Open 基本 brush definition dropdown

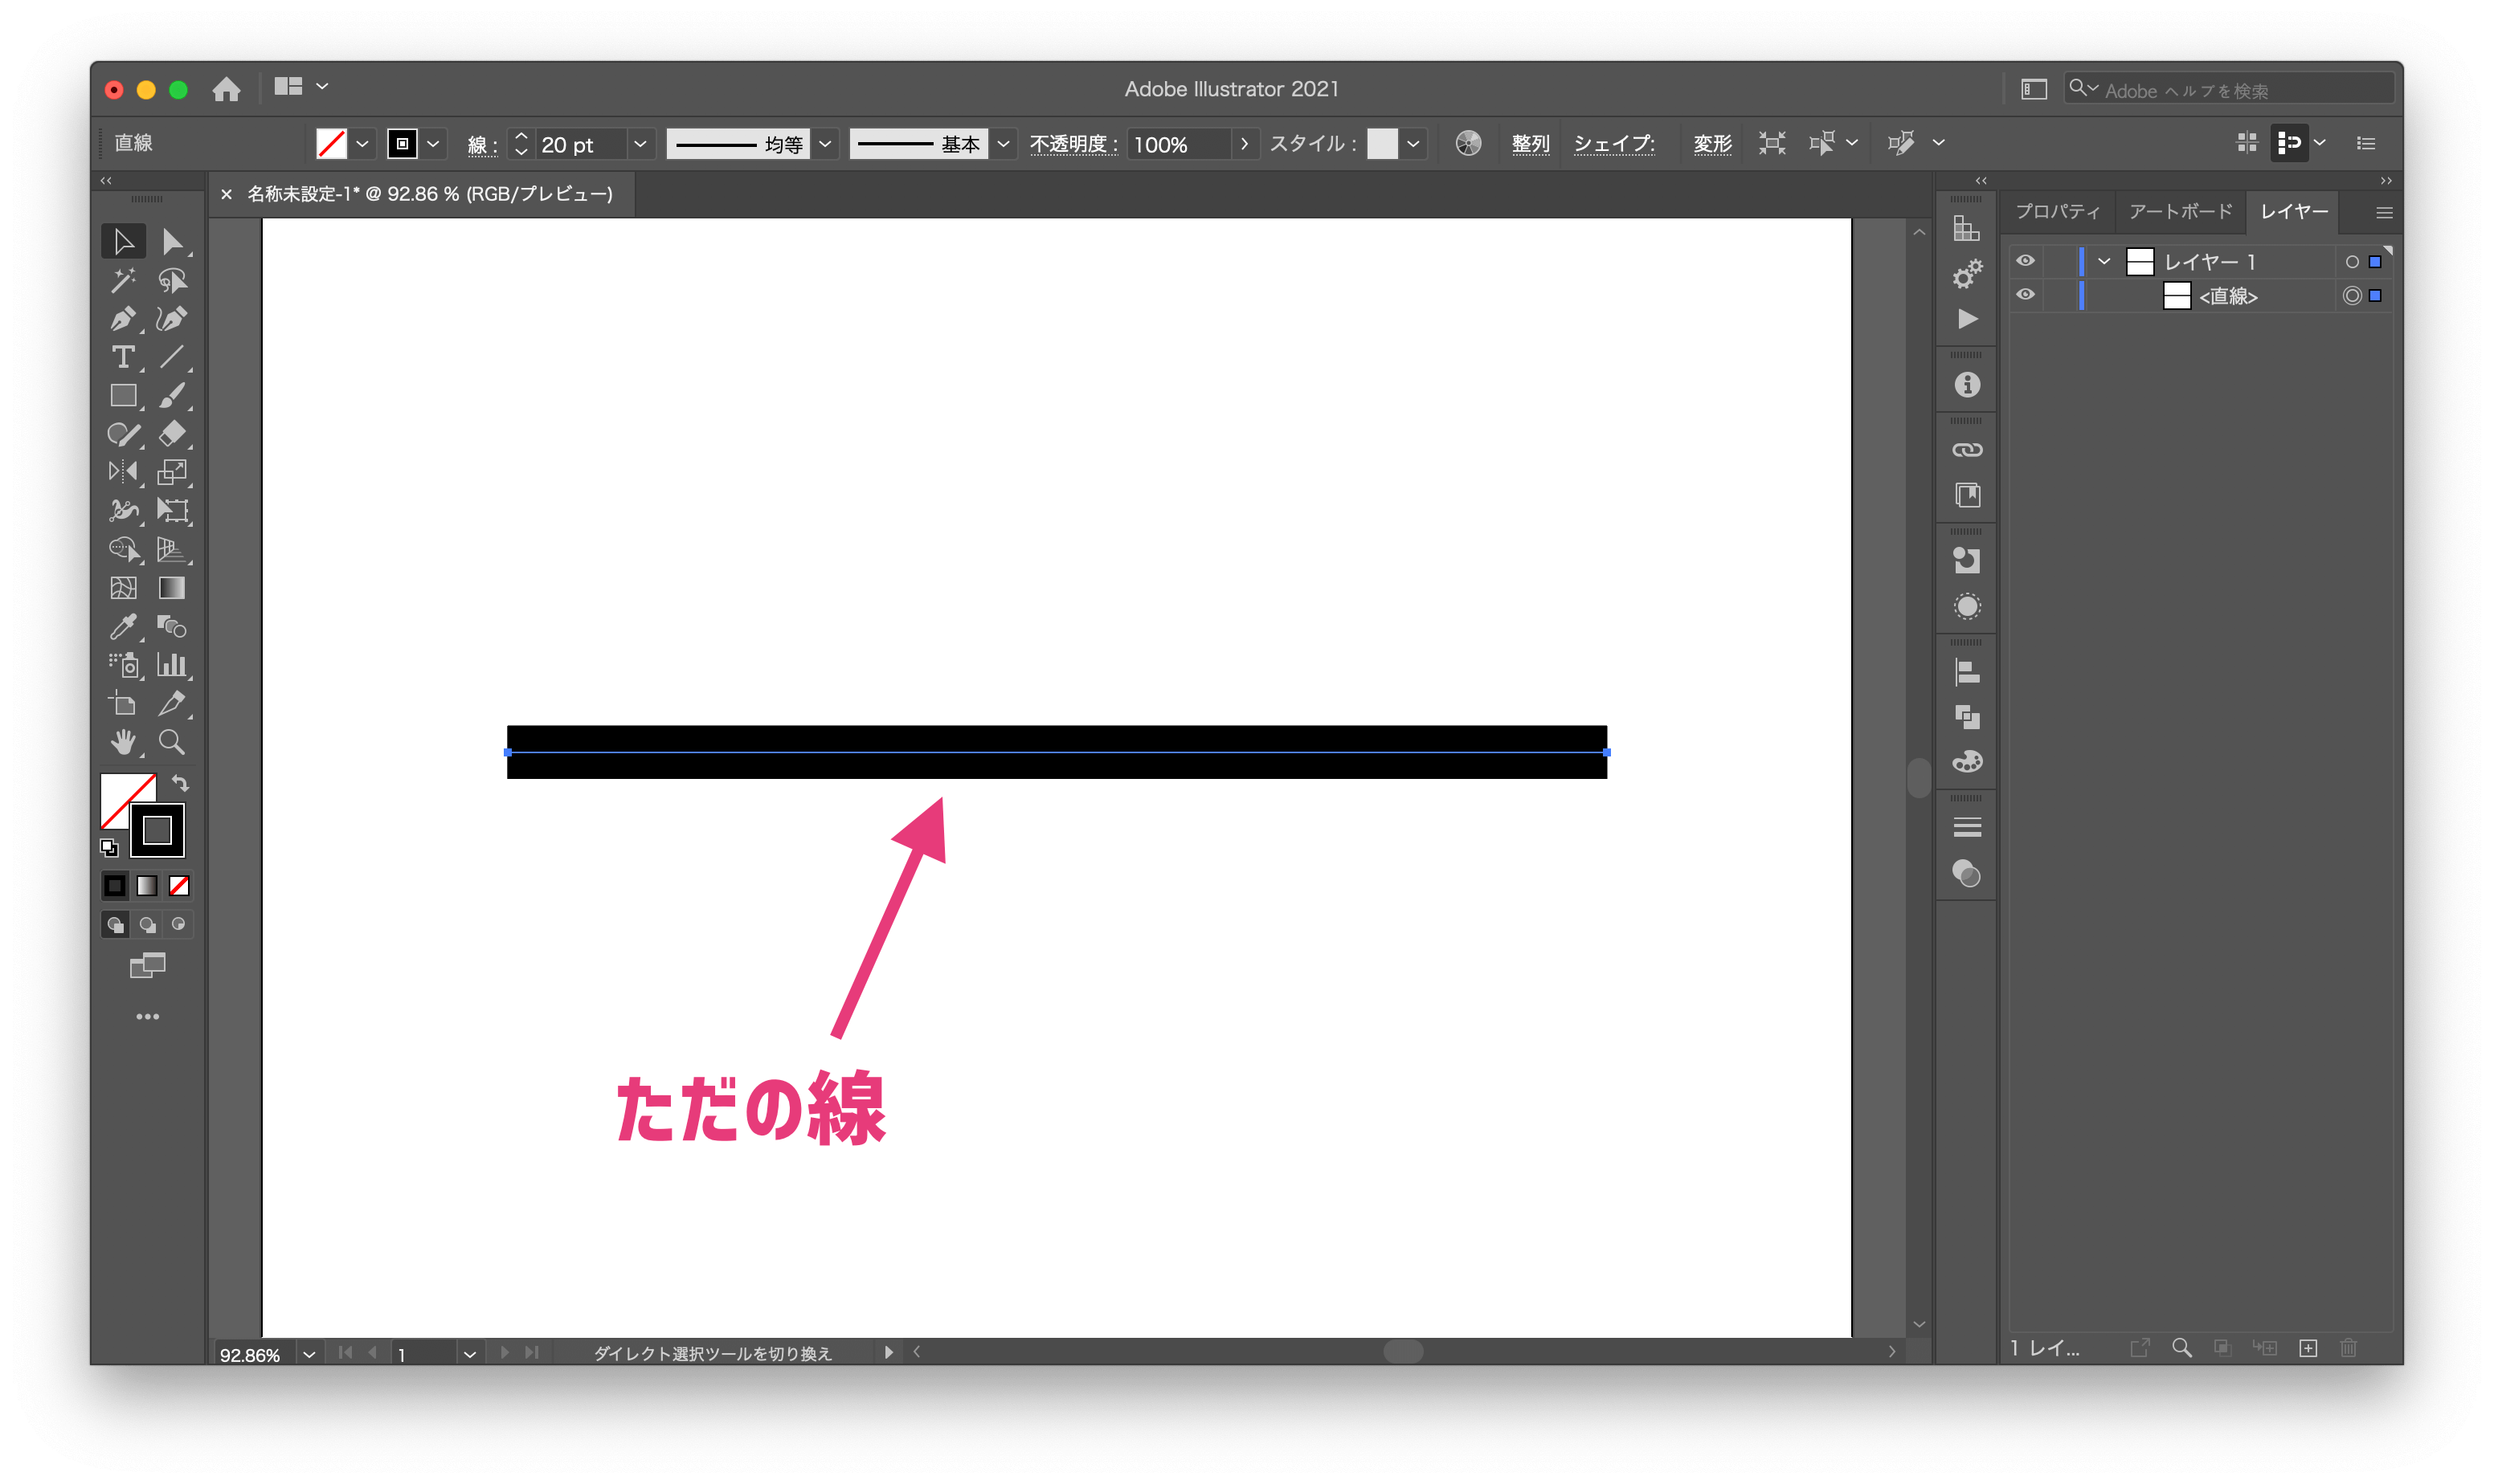point(1004,144)
